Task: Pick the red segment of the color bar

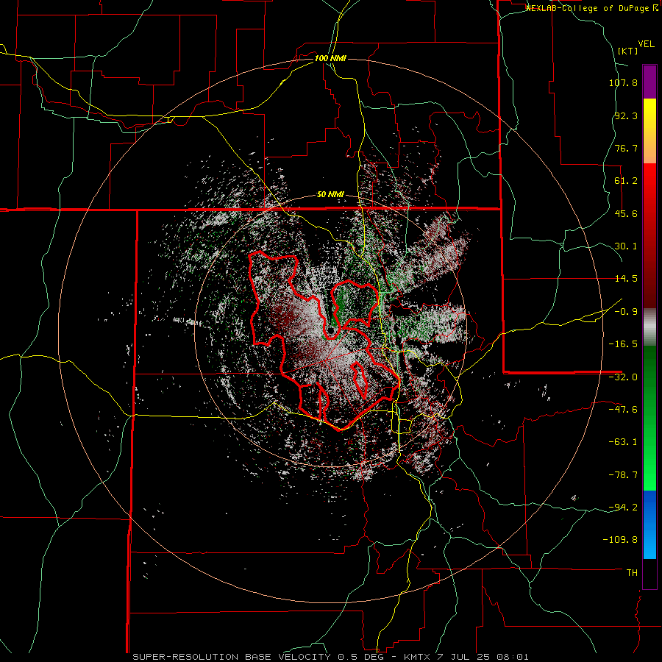Action: coord(649,235)
